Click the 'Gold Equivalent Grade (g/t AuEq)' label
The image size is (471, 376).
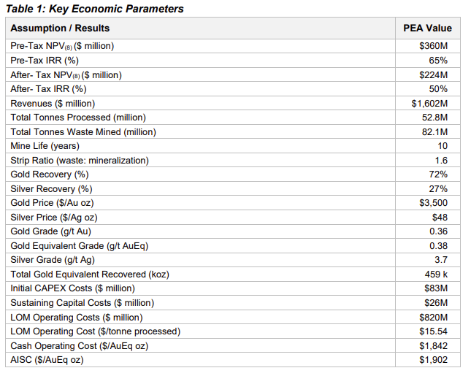pos(80,246)
